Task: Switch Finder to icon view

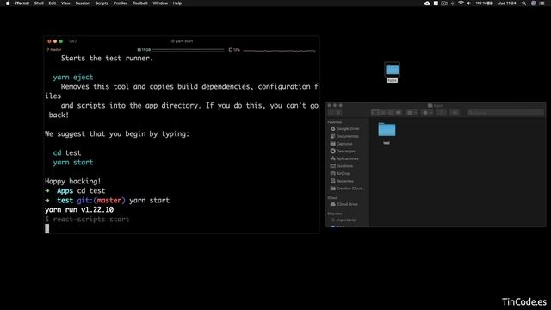Action: (x=375, y=113)
